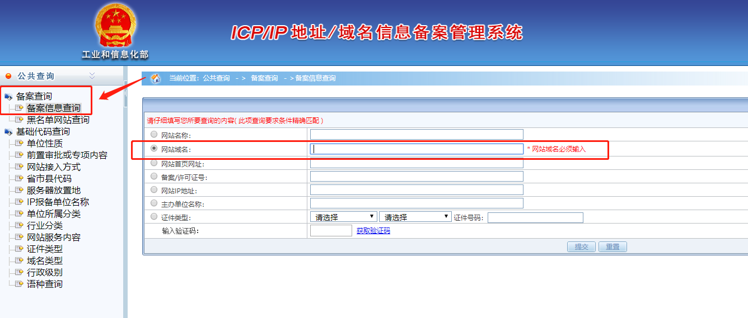Screen dimensions: 748x318
Task: Select the 网站名称 radio button
Action: [x=154, y=134]
